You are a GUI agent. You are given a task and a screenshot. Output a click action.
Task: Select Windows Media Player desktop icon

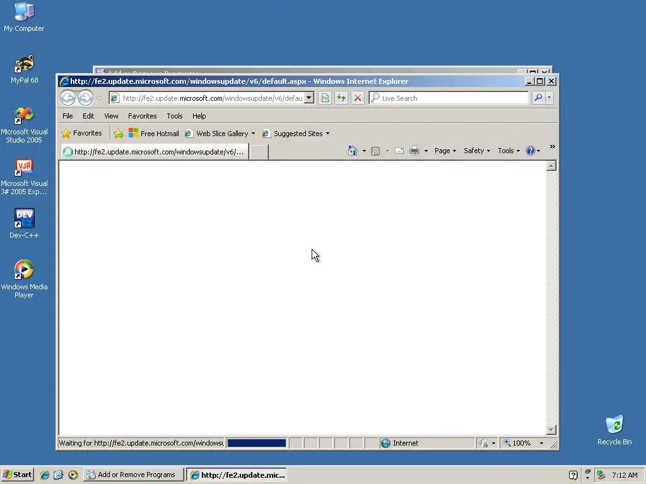pos(24,279)
